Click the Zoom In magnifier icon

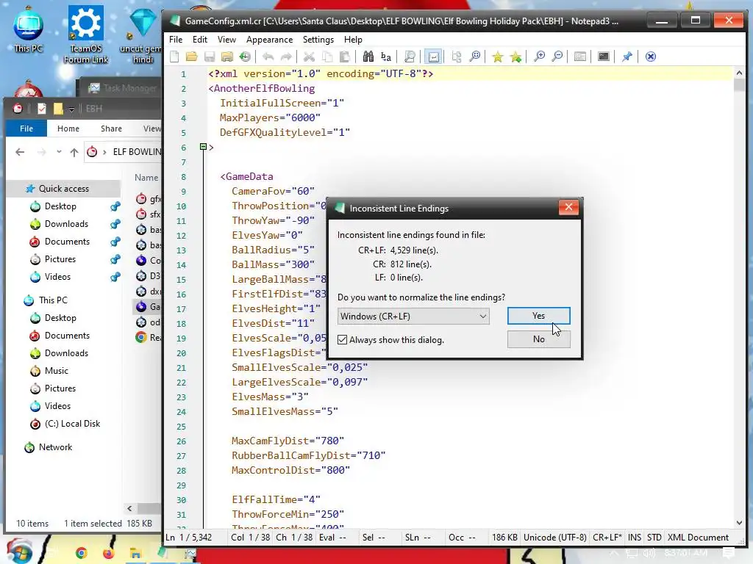[539, 57]
